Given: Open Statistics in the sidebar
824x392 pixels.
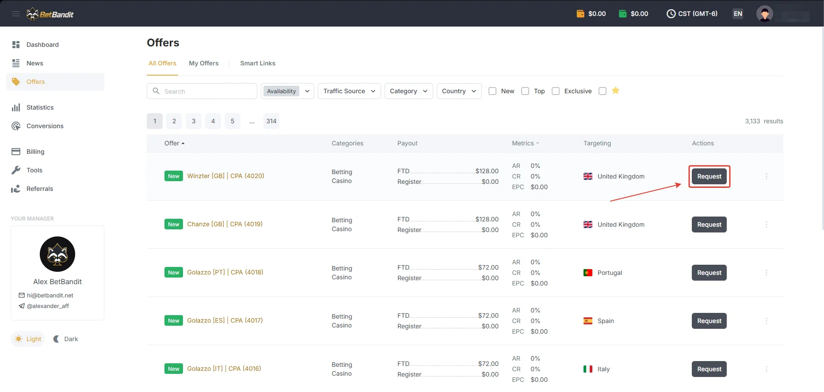Looking at the screenshot, I should coord(55,107).
